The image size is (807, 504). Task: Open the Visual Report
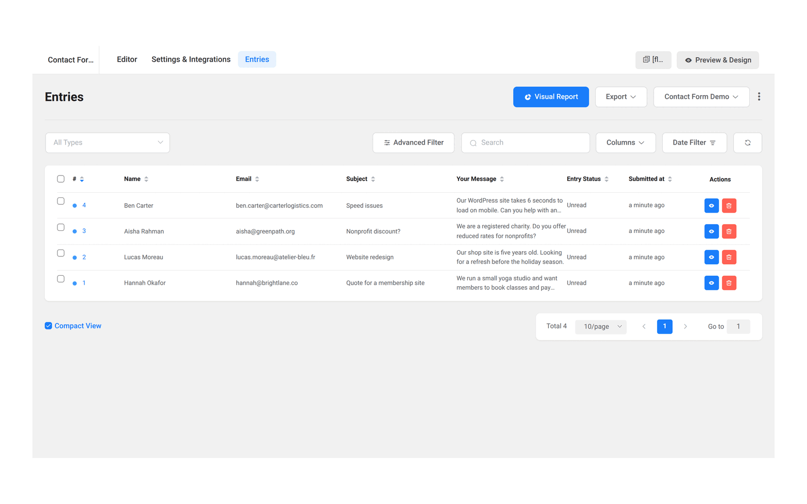point(551,97)
